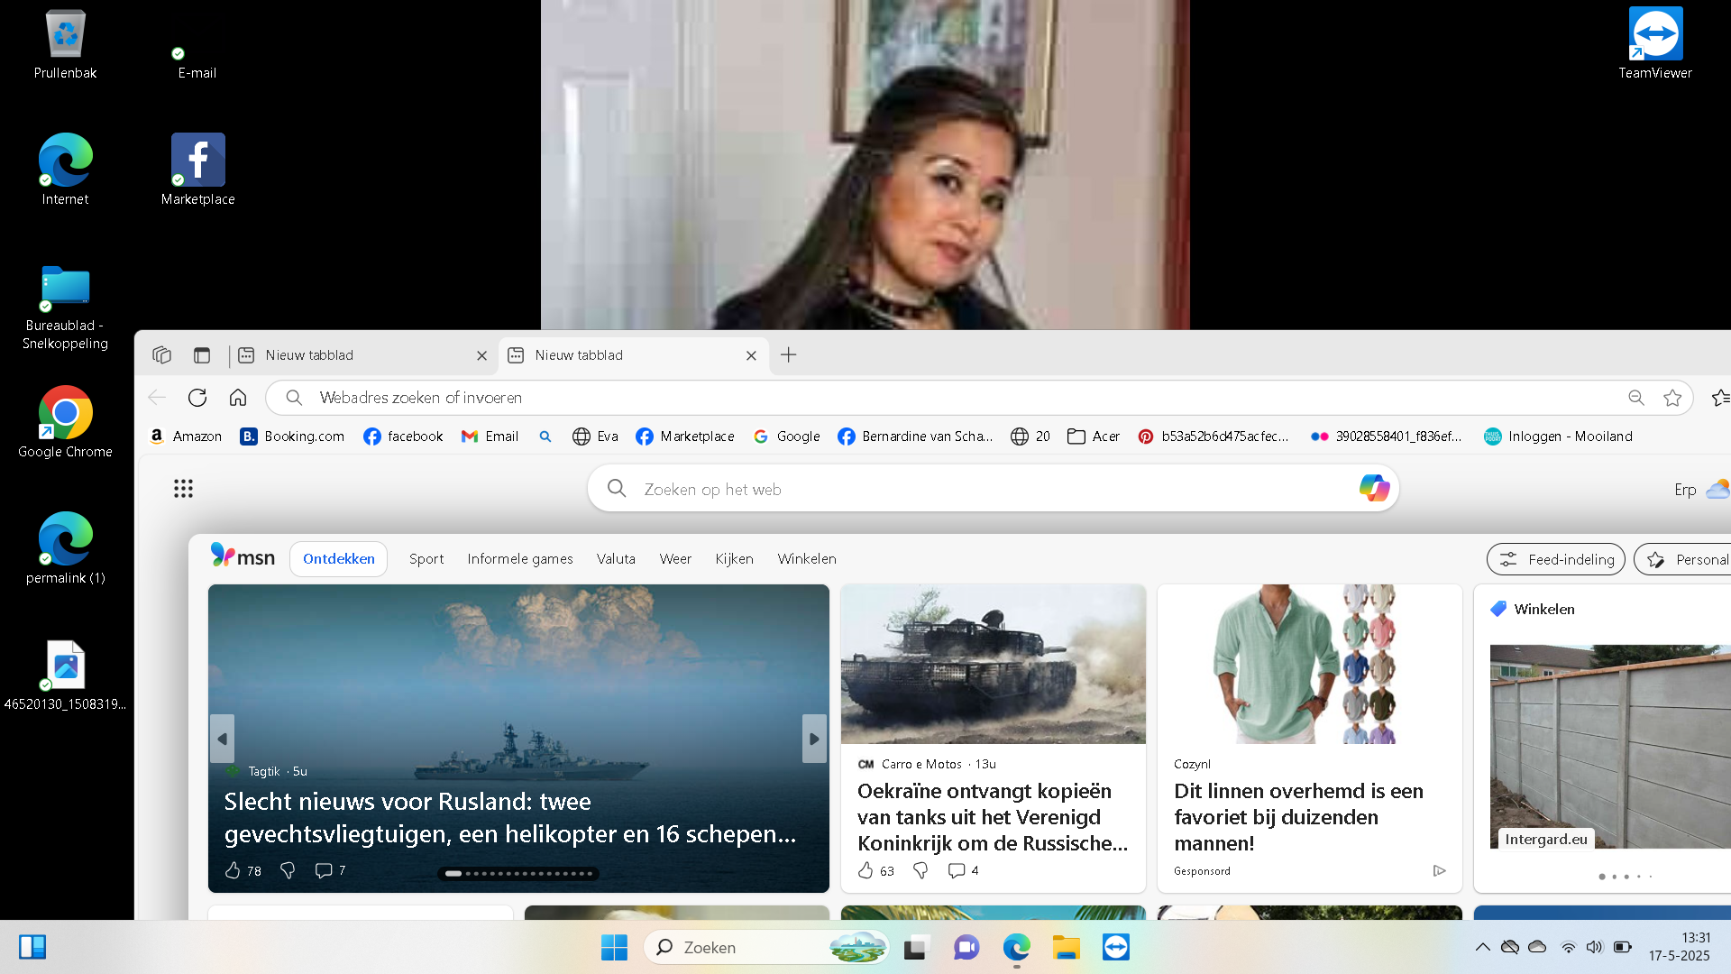Select the Ontdekken tab in MSN

(338, 559)
